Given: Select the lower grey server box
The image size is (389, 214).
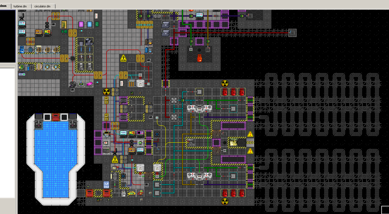Looking at the screenshot, I should (x=166, y=33).
